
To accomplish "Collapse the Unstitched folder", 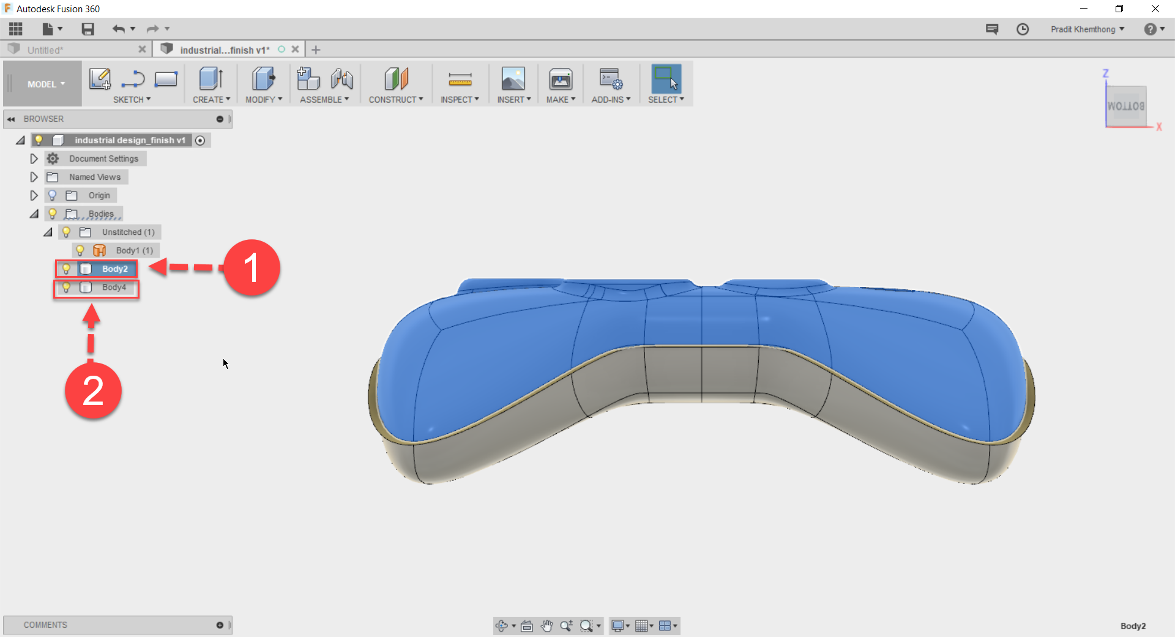I will tap(48, 232).
